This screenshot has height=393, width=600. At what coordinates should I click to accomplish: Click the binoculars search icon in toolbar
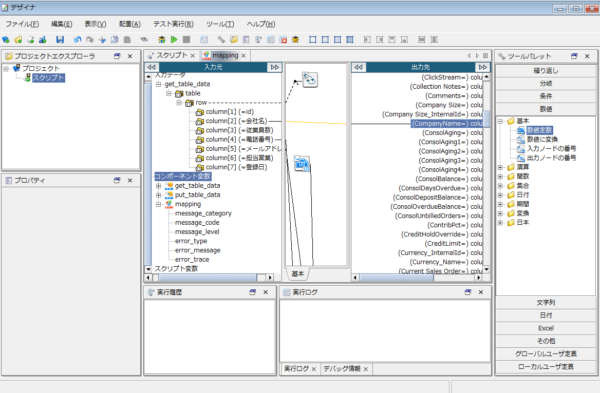coord(144,40)
